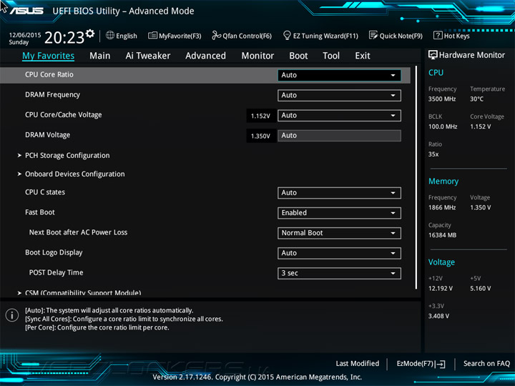This screenshot has height=386, width=515.
Task: Click the Quick Note pencil icon
Action: coord(373,35)
